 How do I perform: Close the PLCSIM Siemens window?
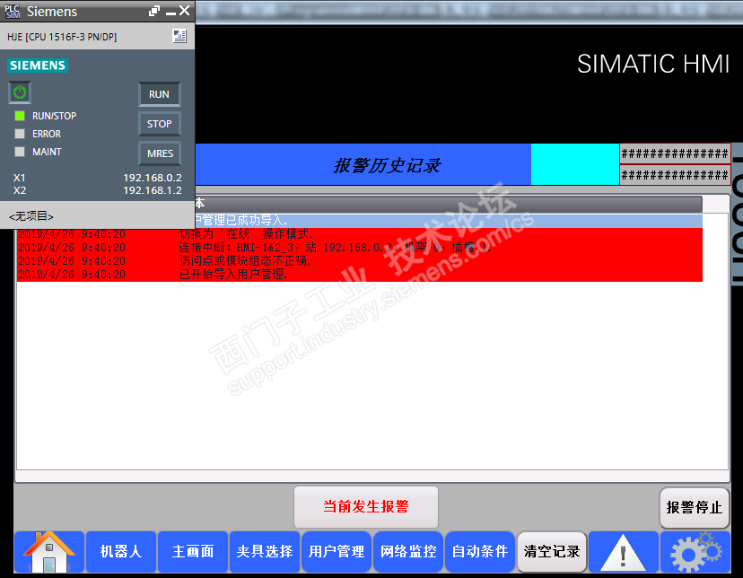coord(185,11)
